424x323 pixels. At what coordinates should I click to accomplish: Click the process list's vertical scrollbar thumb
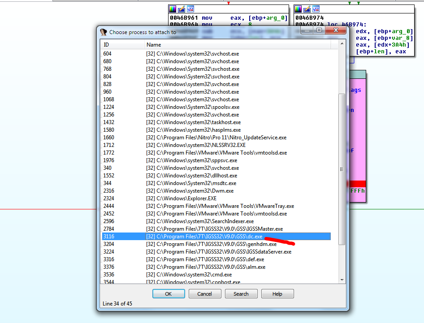342,169
